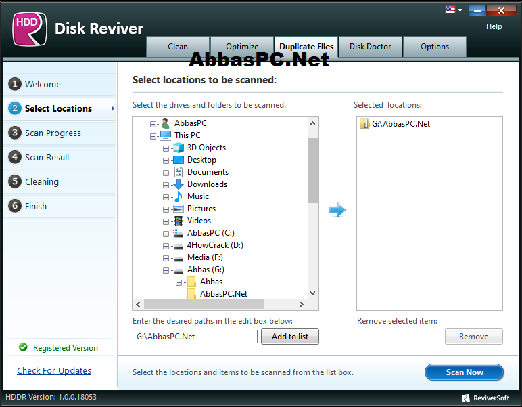Screen dimensions: 522x407
Task: Click the folder icon for G:\AbbasPC.Net selected location
Action: pyautogui.click(x=364, y=124)
